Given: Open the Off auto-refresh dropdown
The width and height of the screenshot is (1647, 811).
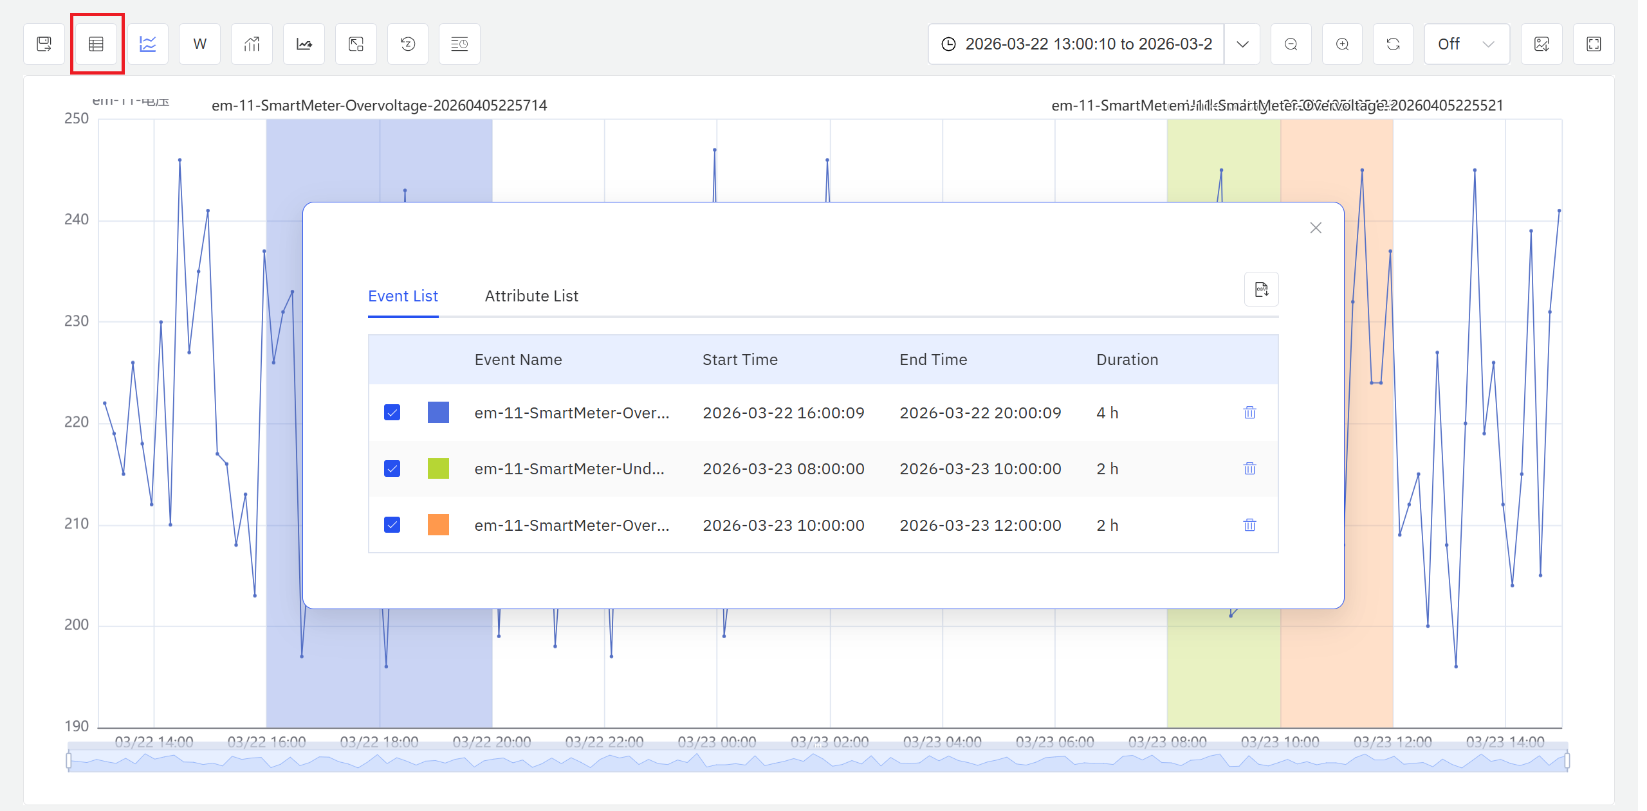Looking at the screenshot, I should tap(1466, 44).
